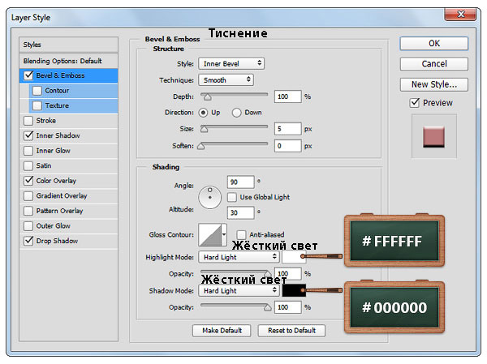This screenshot has width=487, height=364.
Task: Enable the Satin checkbox
Action: [28, 165]
